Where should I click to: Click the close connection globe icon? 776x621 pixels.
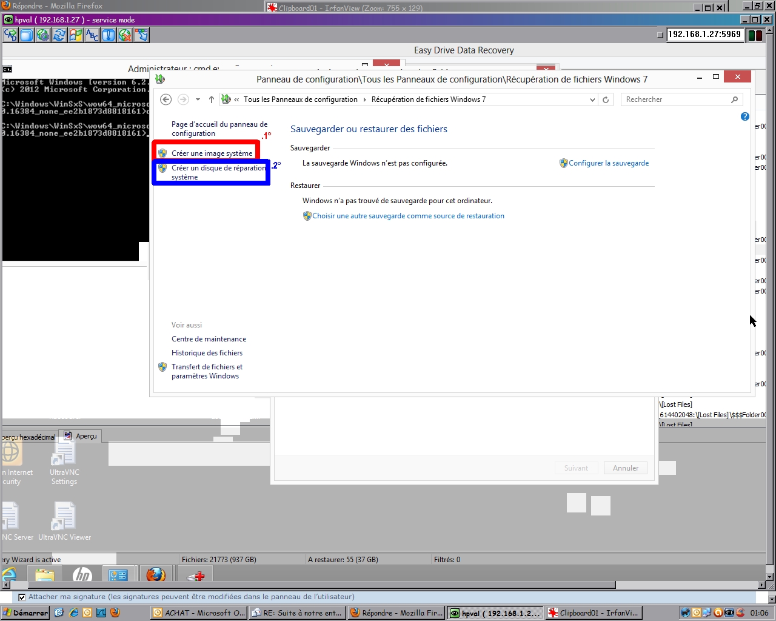click(125, 35)
